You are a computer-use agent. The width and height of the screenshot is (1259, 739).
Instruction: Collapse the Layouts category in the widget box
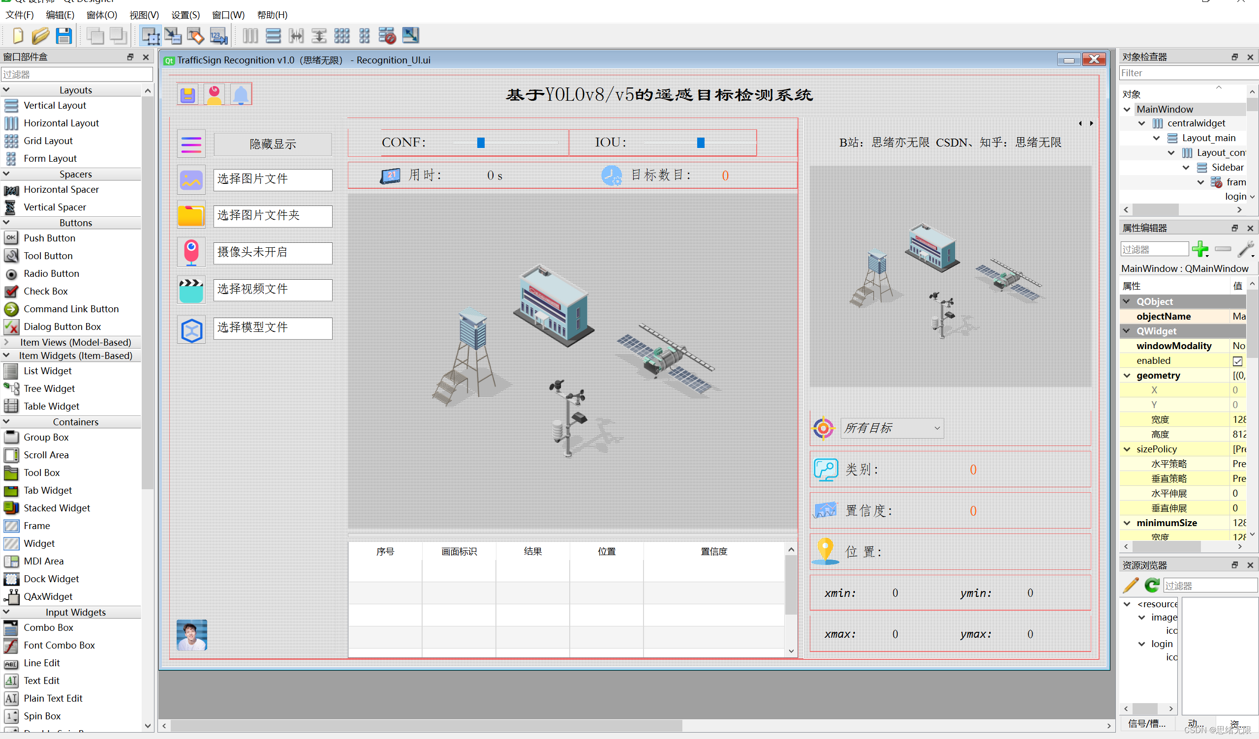click(x=6, y=89)
